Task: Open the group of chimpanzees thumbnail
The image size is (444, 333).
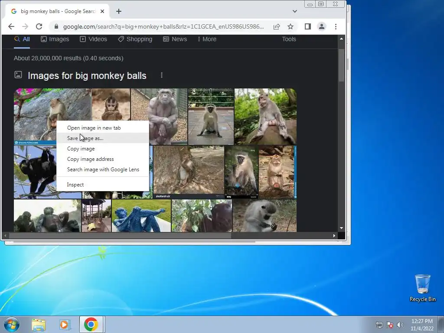Action: [x=47, y=216]
